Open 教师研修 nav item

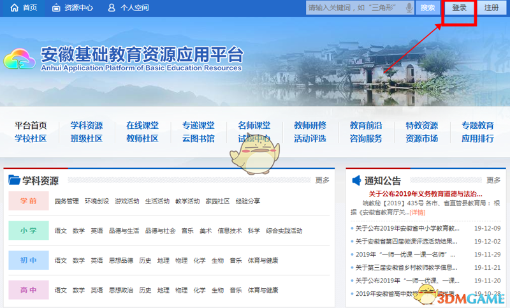310,125
